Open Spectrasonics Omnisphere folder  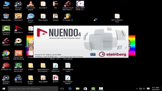pos(43,67)
